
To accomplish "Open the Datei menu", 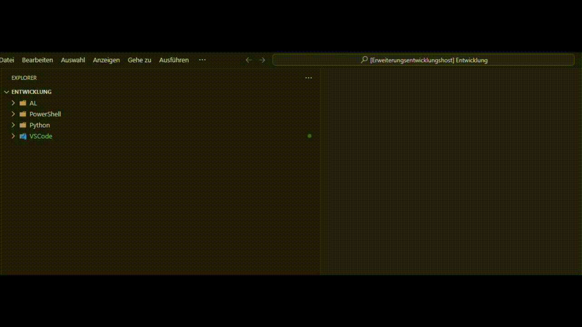I will 7,60.
